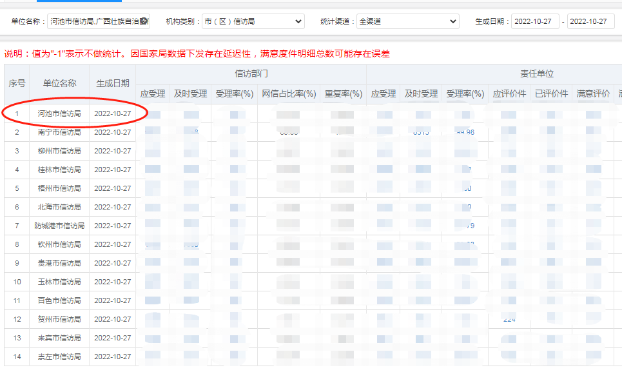Open the 机构类别 dropdown

(253, 21)
